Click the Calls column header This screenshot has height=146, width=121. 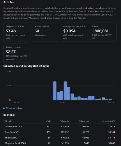click(48, 121)
